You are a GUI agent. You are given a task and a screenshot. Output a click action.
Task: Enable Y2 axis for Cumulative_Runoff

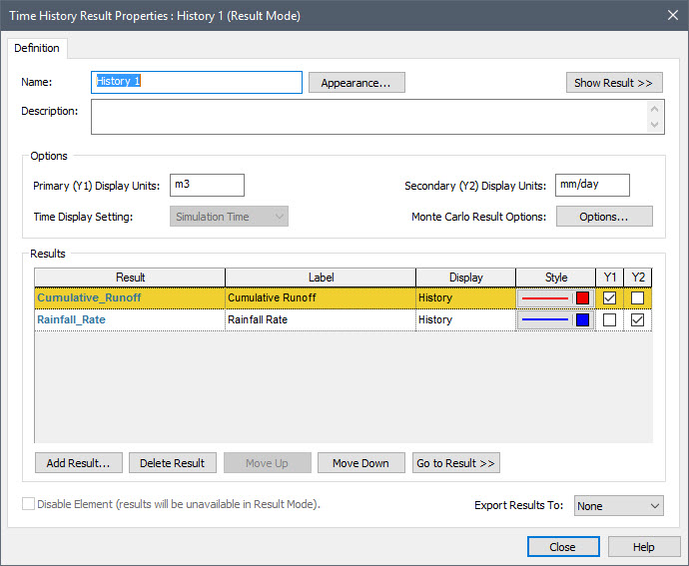tap(637, 297)
